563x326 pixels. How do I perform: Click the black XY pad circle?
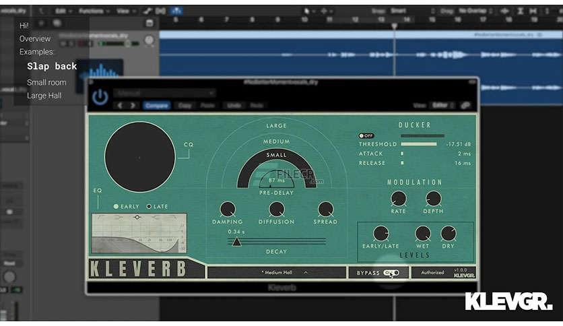tap(139, 157)
